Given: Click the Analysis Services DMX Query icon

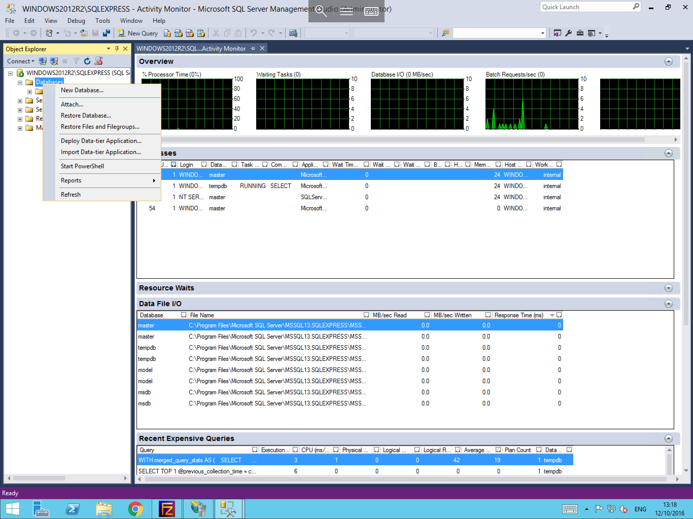Looking at the screenshot, I should pyautogui.click(x=189, y=33).
